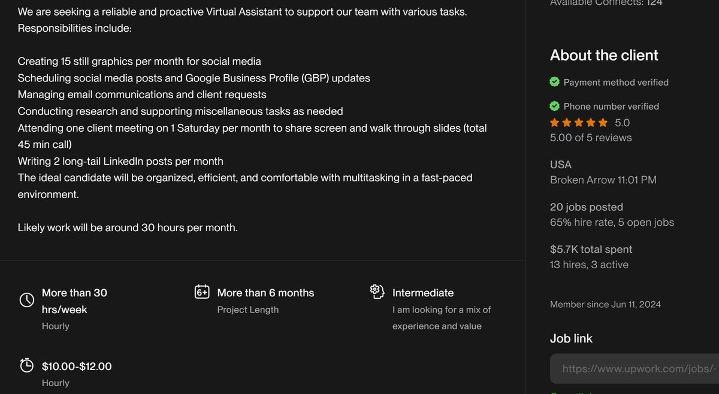Click the stopwatch icon next to hourly rate
The image size is (719, 394).
click(26, 365)
